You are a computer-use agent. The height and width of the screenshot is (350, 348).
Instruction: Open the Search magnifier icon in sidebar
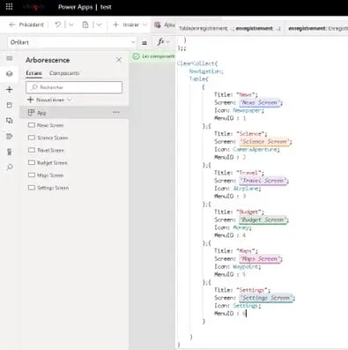10,168
